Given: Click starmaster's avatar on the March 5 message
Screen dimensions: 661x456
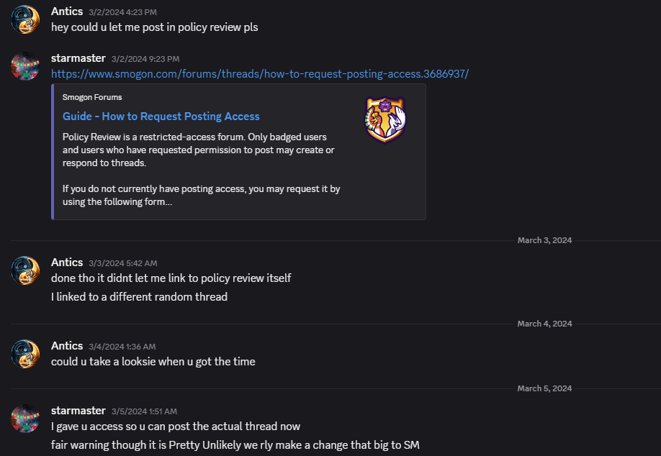Looking at the screenshot, I should (x=25, y=418).
